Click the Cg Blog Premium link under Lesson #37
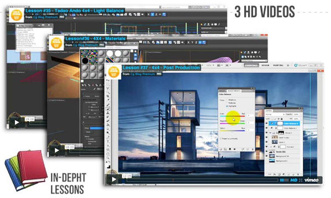The height and width of the screenshot is (198, 331). pyautogui.click(x=143, y=74)
